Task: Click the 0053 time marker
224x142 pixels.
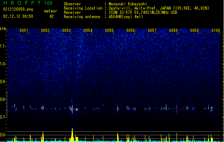Action: point(67,31)
